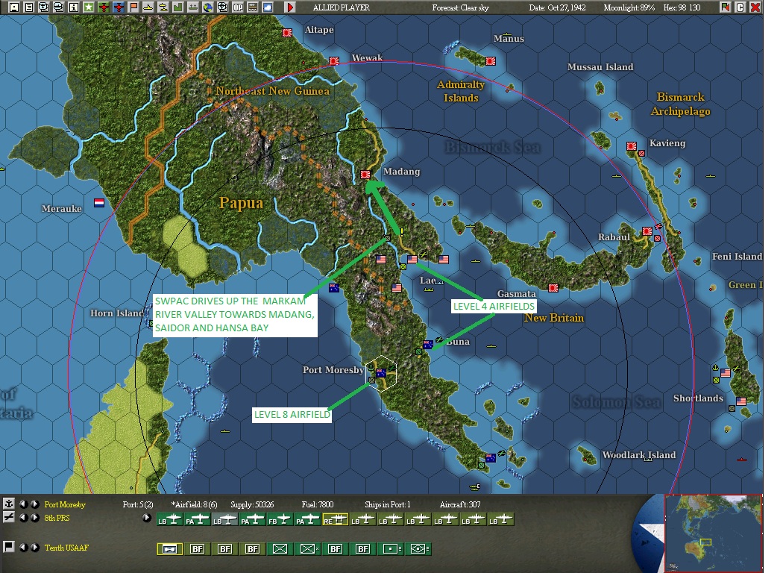Click previous arrow beside Tenth USAAF
This screenshot has height=573, width=783.
click(23, 548)
